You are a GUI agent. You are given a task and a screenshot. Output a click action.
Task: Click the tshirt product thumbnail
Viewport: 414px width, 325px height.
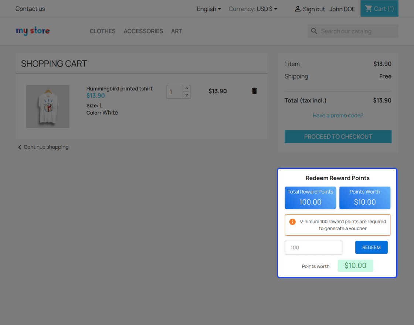(48, 107)
